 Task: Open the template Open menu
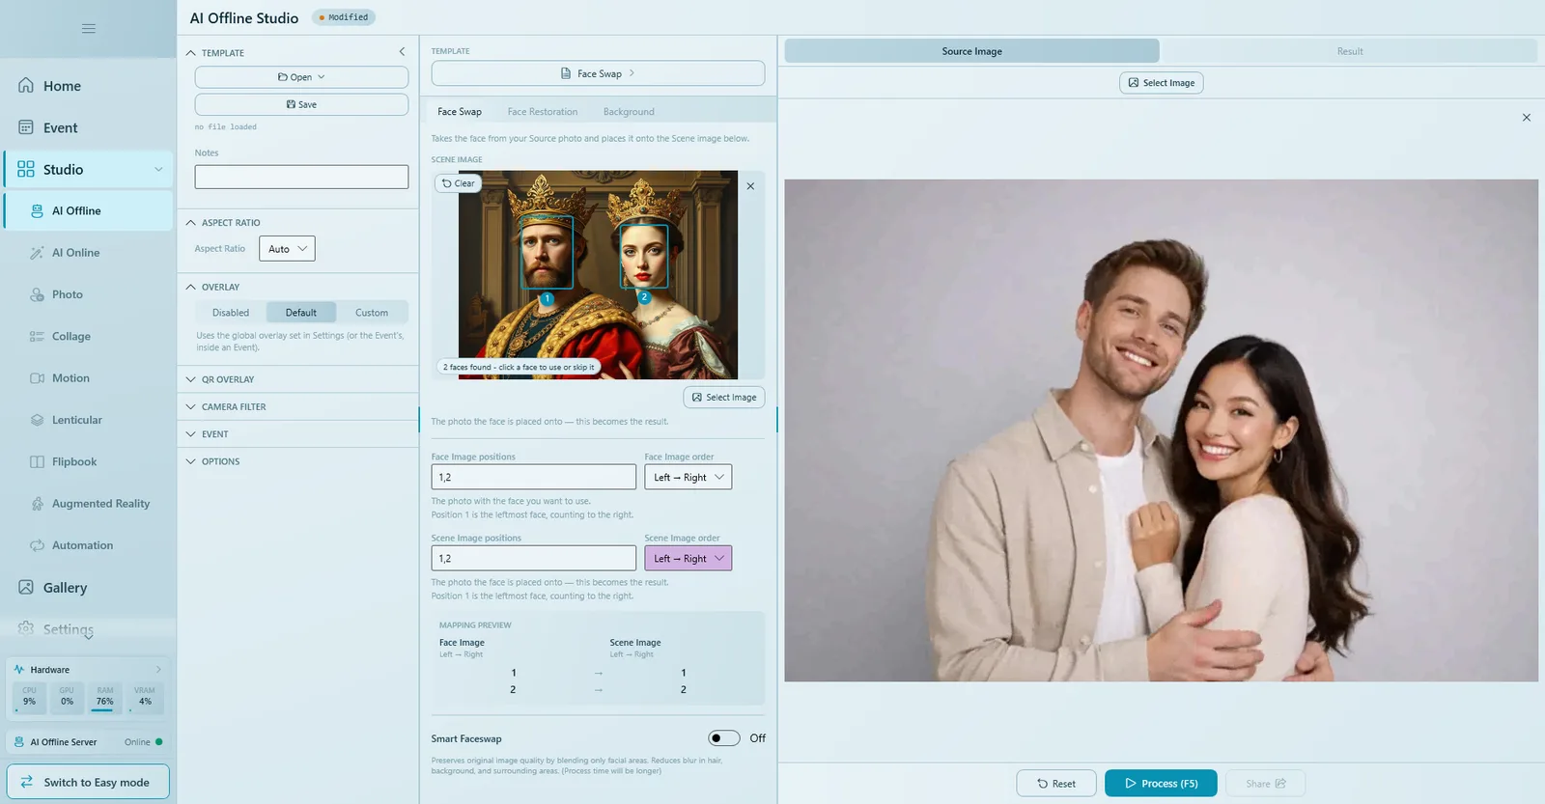tap(301, 77)
